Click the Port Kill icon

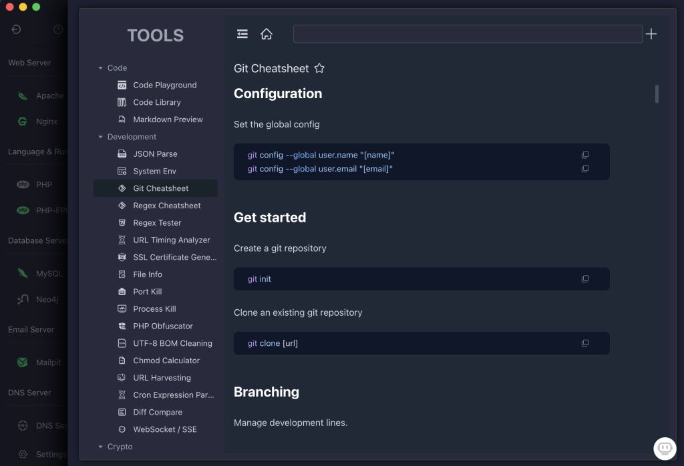pyautogui.click(x=122, y=292)
